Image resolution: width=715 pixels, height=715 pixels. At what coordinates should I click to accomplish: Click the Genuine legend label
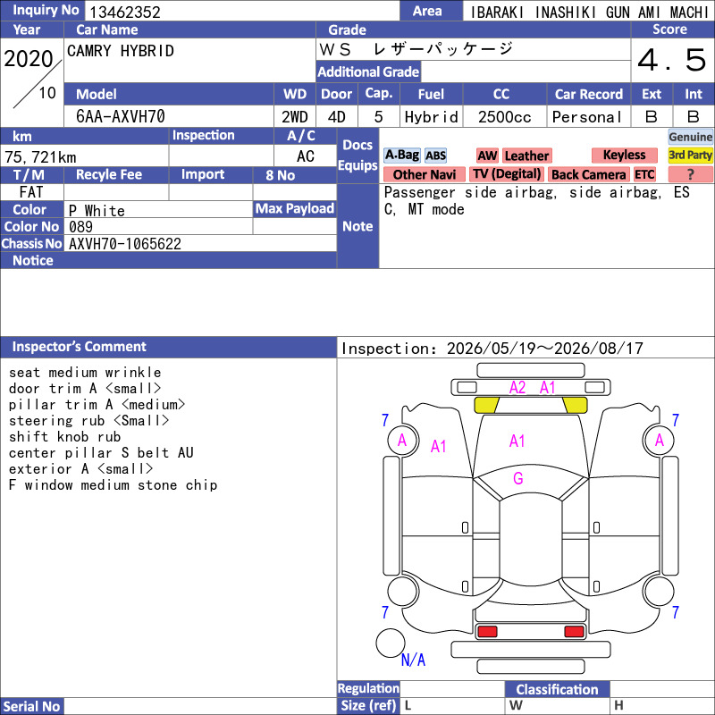point(690,137)
